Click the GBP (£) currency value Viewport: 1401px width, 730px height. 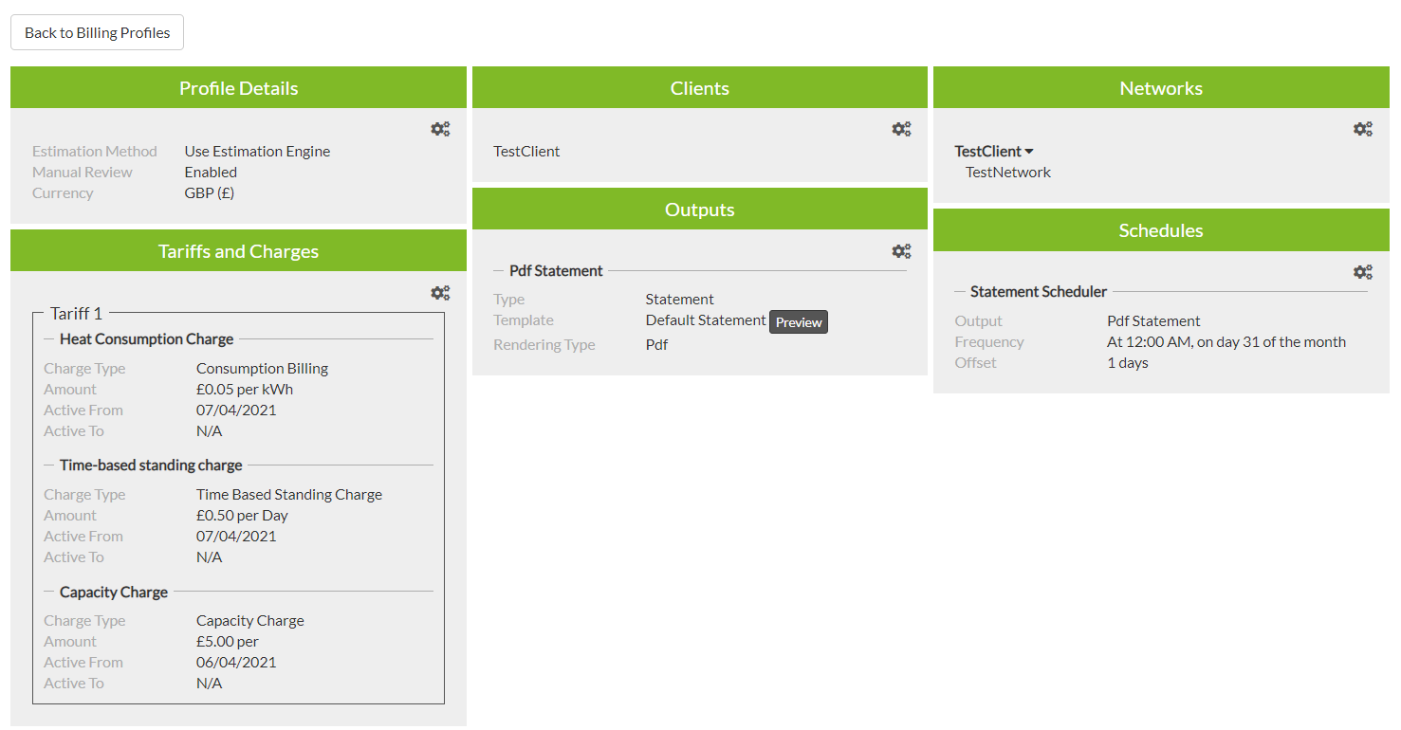click(210, 192)
